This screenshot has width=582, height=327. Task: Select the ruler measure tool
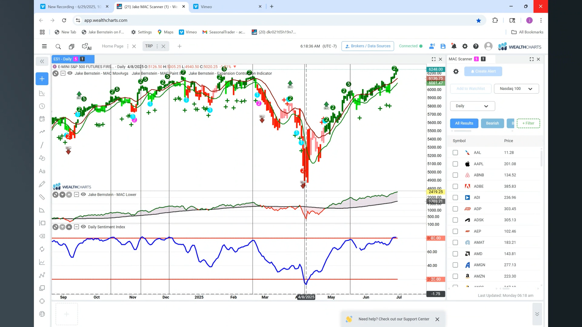[x=42, y=197]
